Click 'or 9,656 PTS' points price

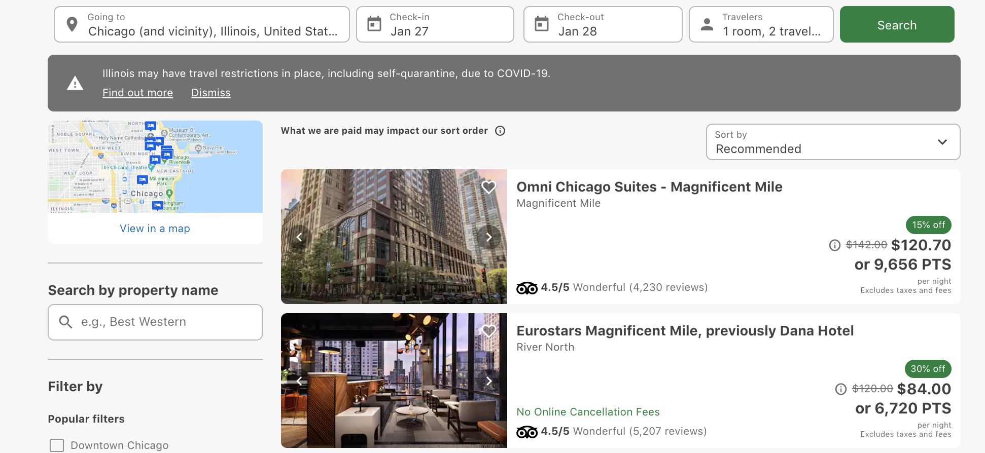point(903,265)
